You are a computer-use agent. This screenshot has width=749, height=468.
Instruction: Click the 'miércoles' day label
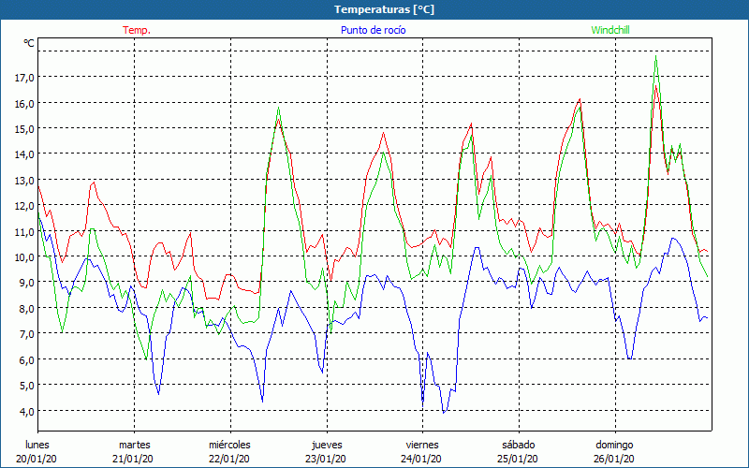[229, 445]
